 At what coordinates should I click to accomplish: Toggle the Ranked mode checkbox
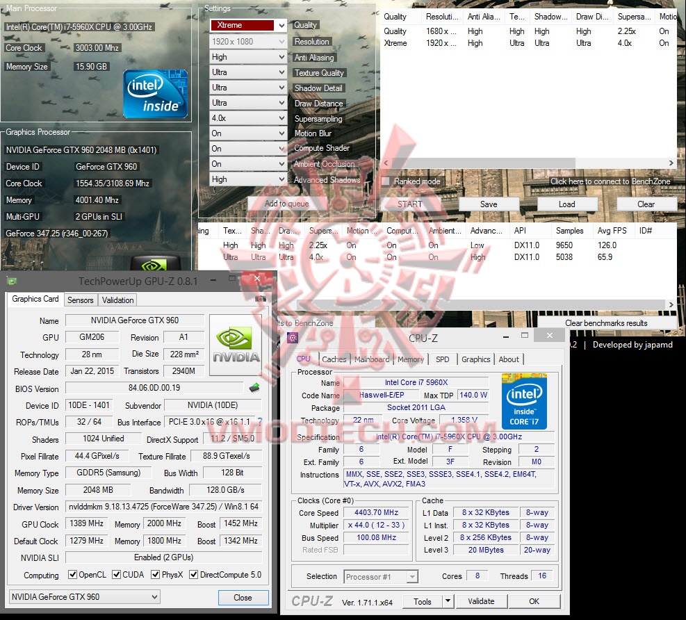coord(386,181)
